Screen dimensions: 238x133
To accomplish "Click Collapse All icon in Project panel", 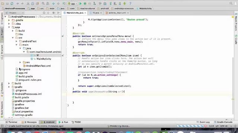I will pyautogui.click(x=48, y=13).
